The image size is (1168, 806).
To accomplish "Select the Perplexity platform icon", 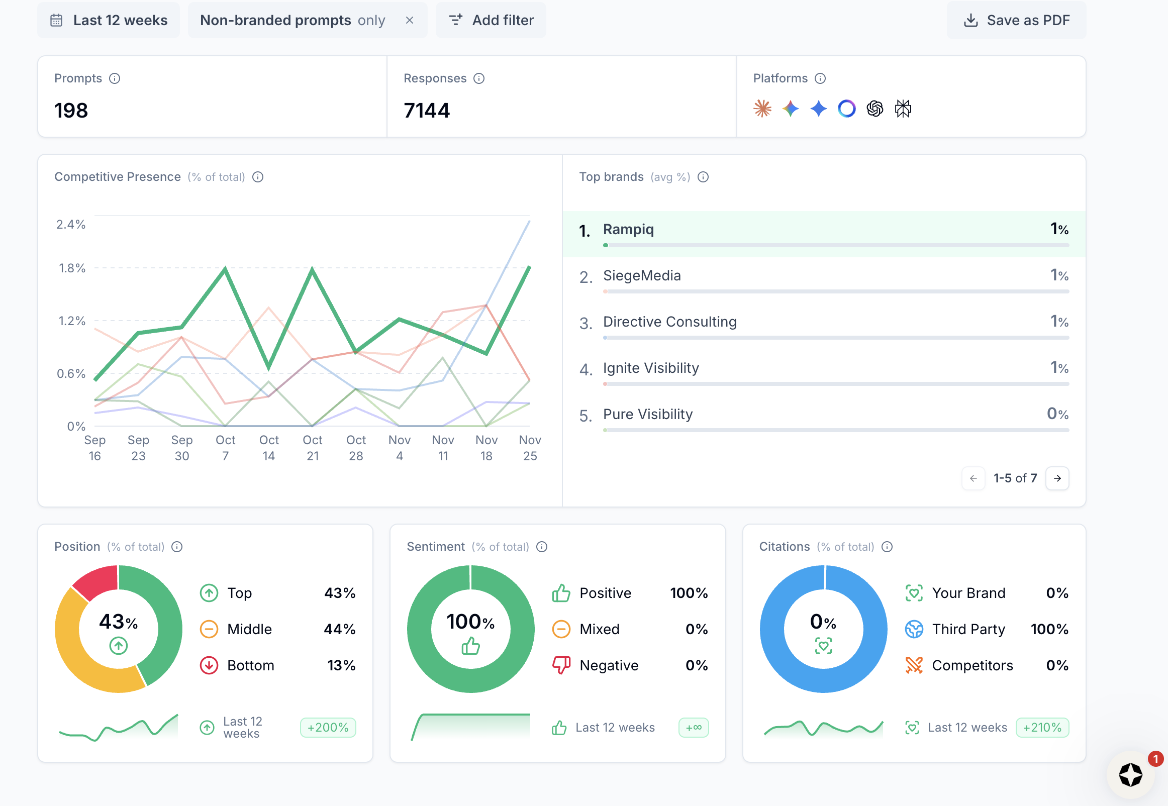I will [x=904, y=108].
